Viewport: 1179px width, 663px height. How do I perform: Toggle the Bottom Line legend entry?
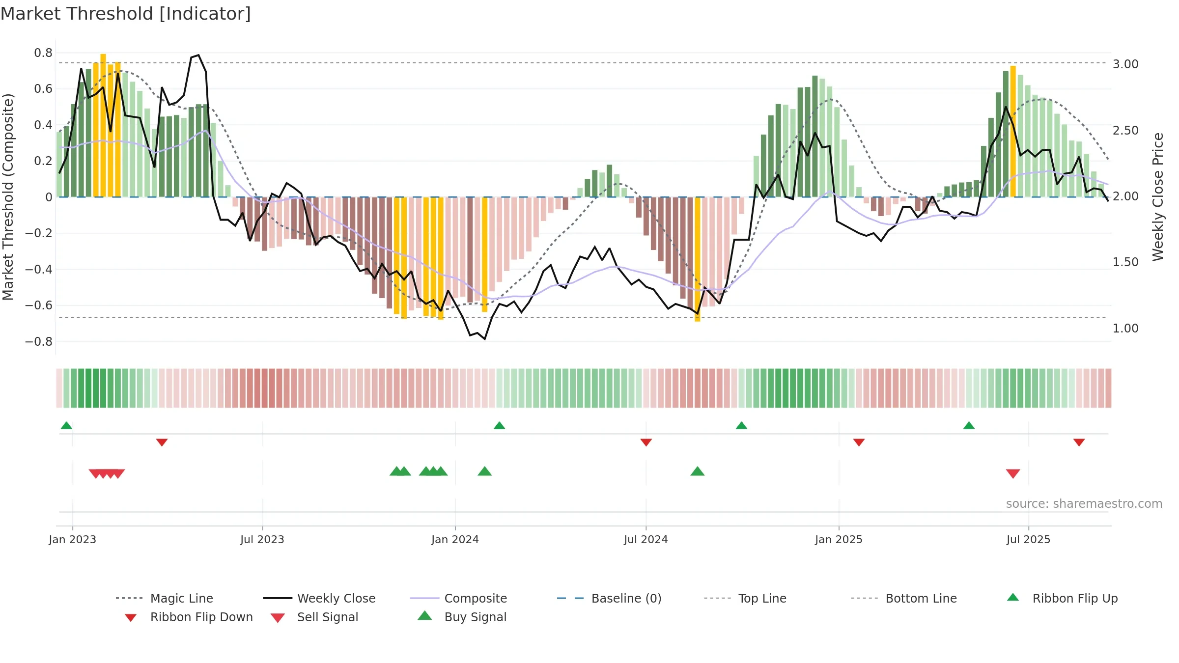click(x=904, y=598)
